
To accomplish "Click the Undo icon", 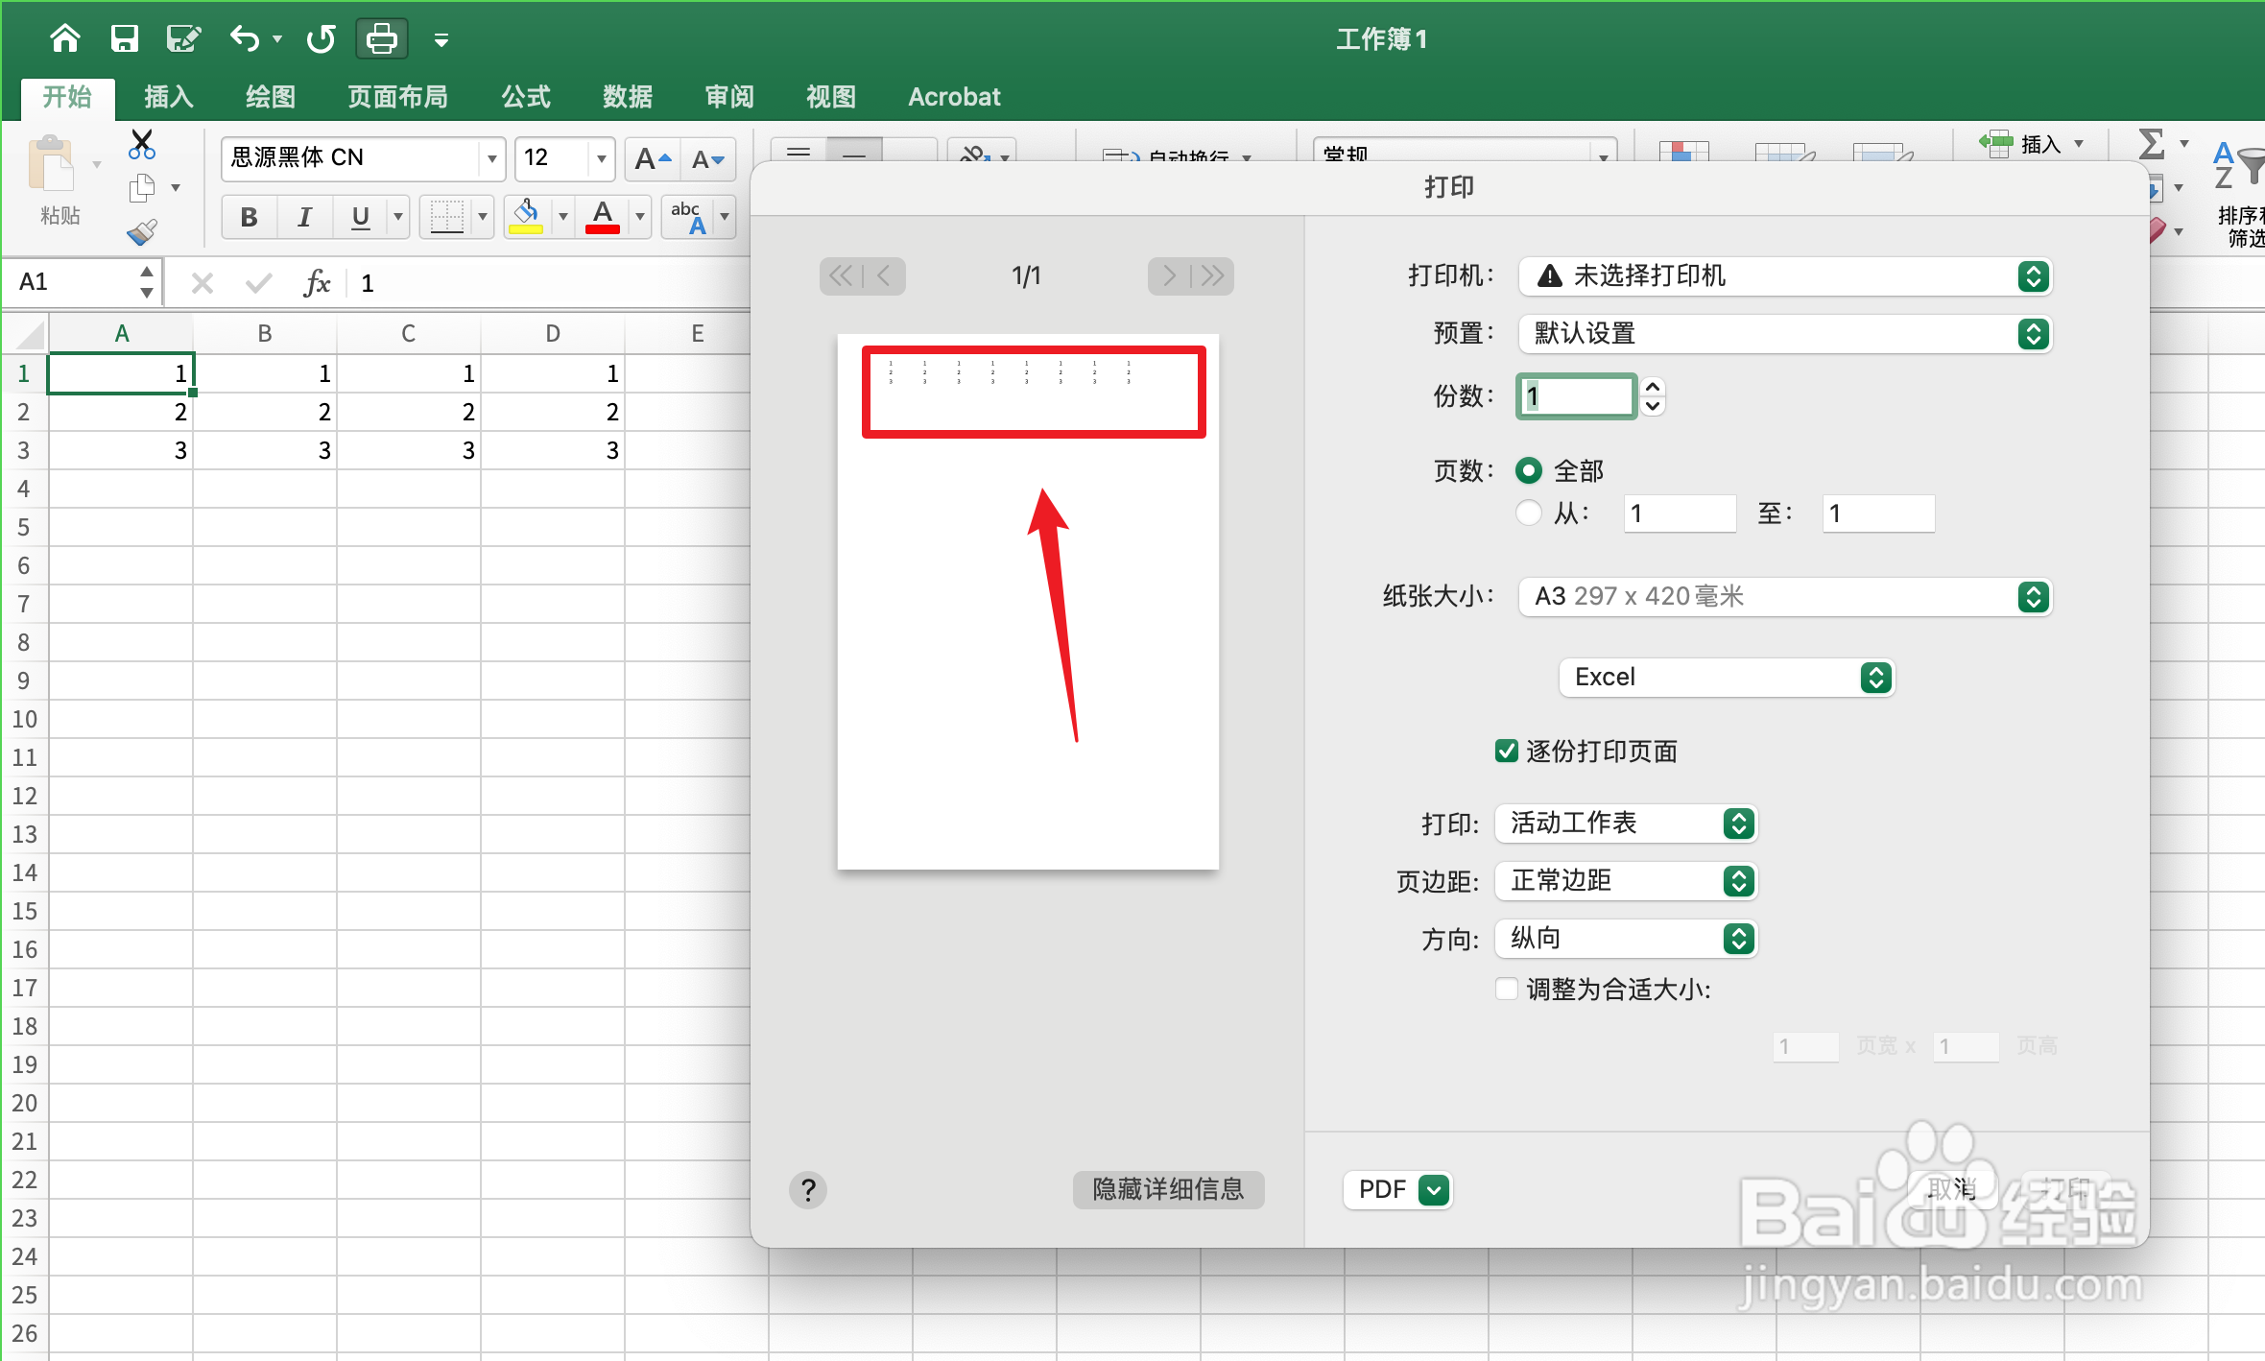I will [244, 38].
